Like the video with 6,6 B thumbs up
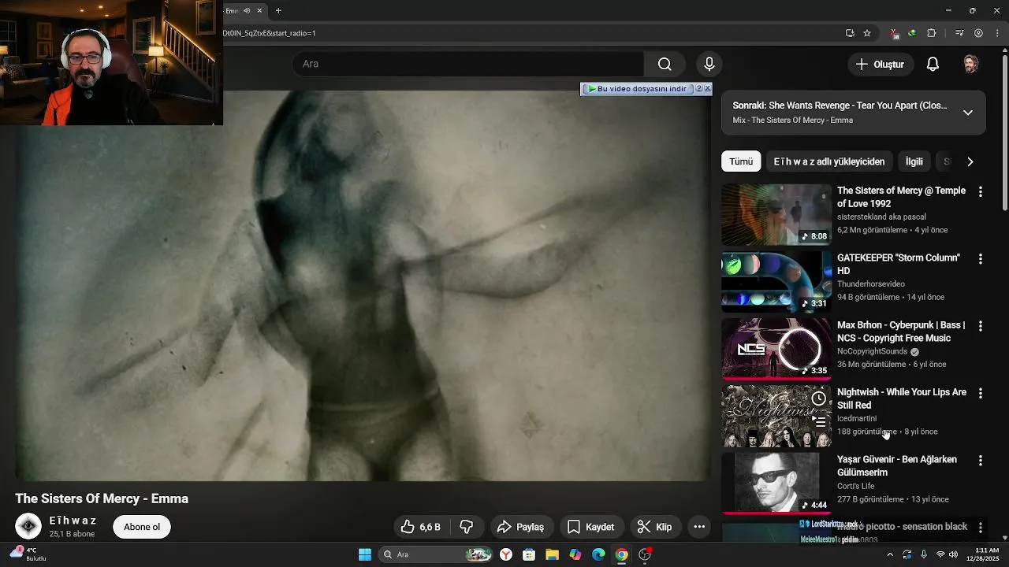The height and width of the screenshot is (567, 1009). [x=420, y=527]
